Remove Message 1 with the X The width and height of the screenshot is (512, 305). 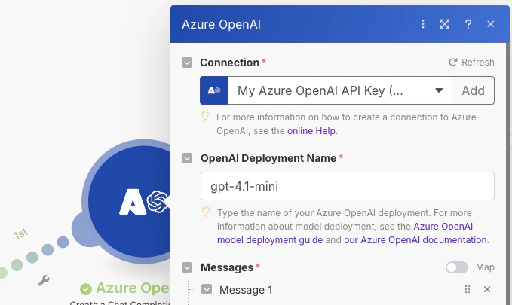tap(487, 289)
